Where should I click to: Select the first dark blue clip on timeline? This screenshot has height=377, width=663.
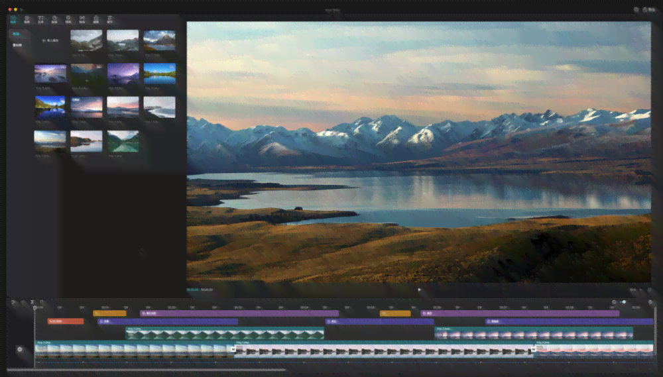pos(168,321)
